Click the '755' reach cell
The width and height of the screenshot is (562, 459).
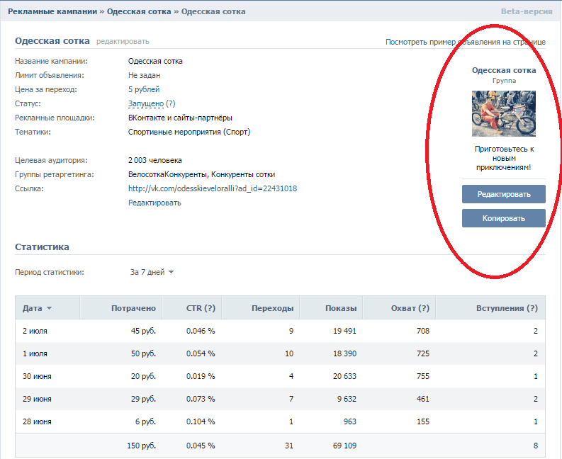click(423, 376)
